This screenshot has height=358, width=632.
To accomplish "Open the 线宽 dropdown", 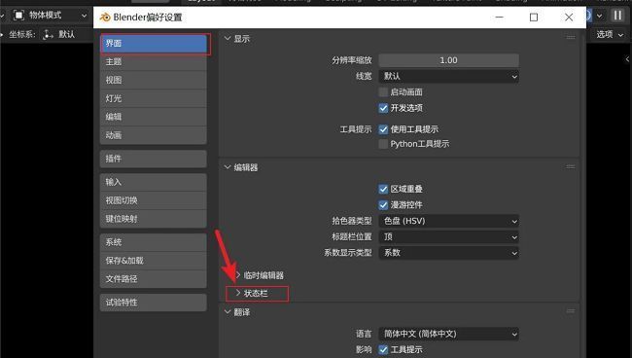I will [448, 76].
